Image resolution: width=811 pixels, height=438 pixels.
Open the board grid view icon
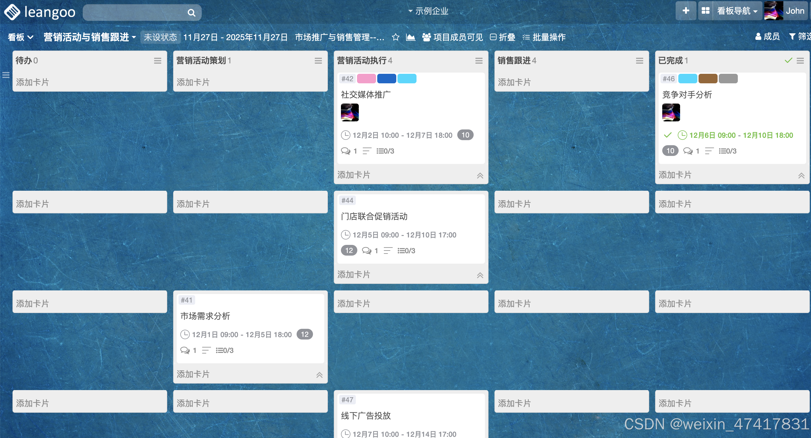click(x=705, y=11)
